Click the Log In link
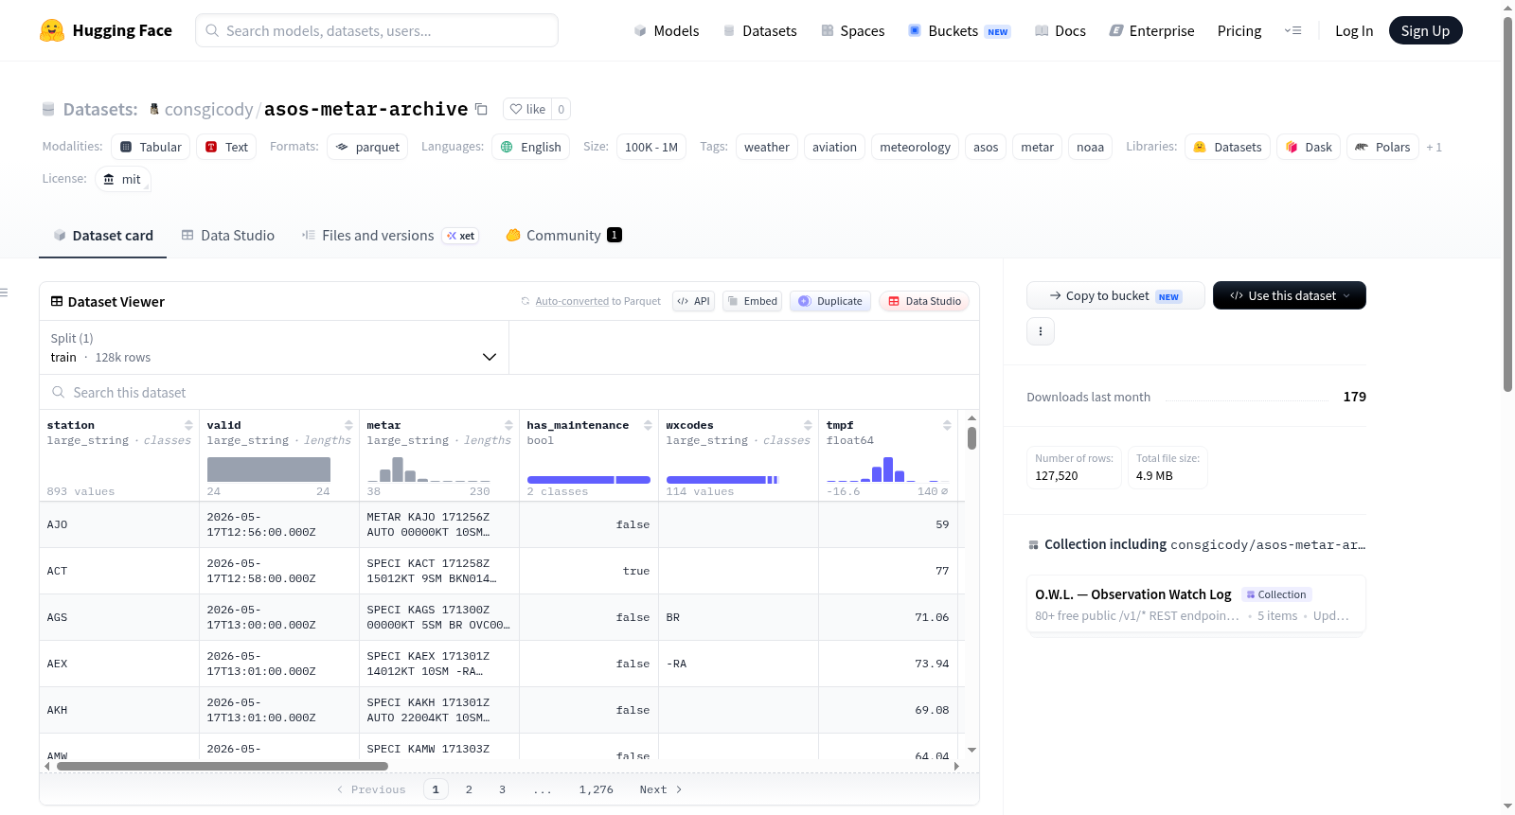The height and width of the screenshot is (815, 1515). click(1354, 30)
